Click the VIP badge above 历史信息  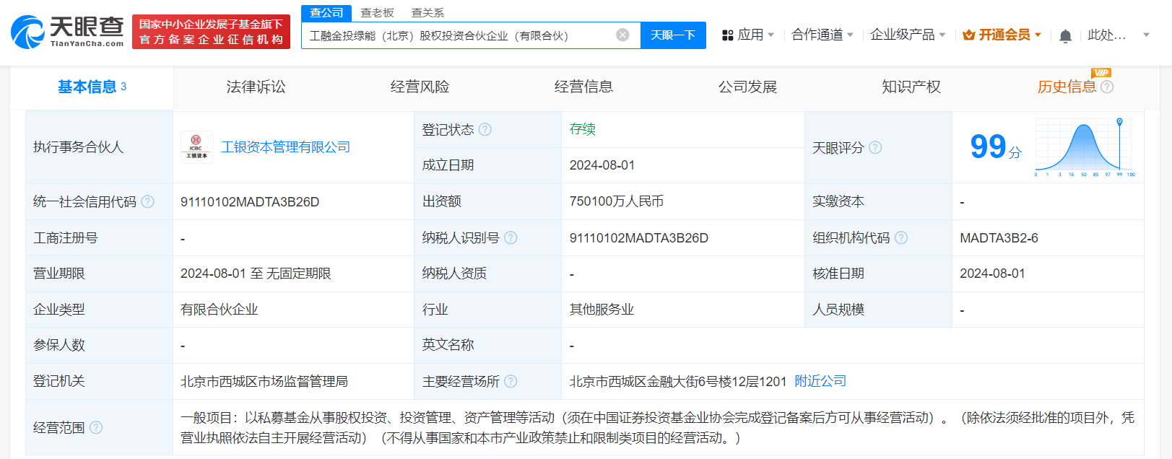coord(1101,72)
